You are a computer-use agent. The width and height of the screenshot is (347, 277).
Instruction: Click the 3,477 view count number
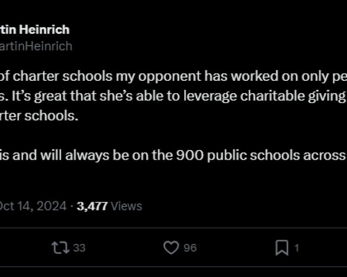click(x=92, y=206)
